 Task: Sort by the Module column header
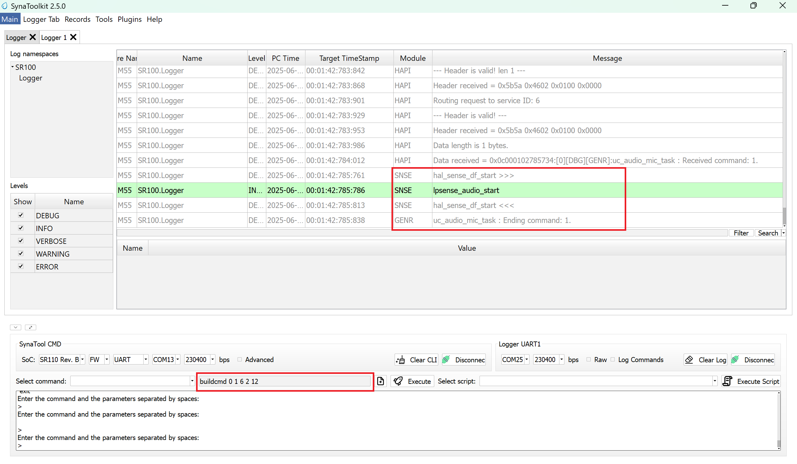pyautogui.click(x=413, y=58)
